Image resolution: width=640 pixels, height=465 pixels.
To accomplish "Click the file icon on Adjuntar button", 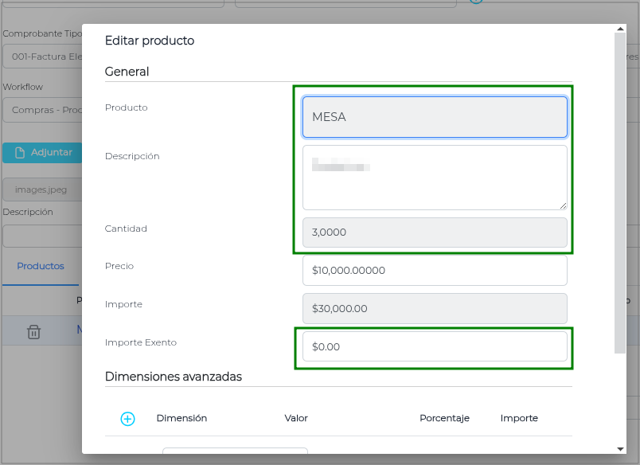I will 19,153.
